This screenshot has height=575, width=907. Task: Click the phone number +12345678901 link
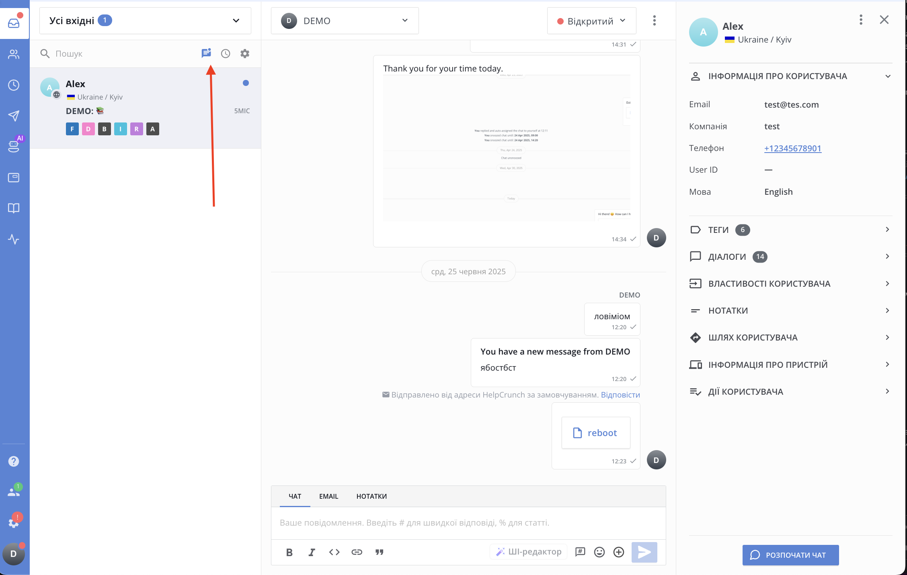pyautogui.click(x=792, y=148)
